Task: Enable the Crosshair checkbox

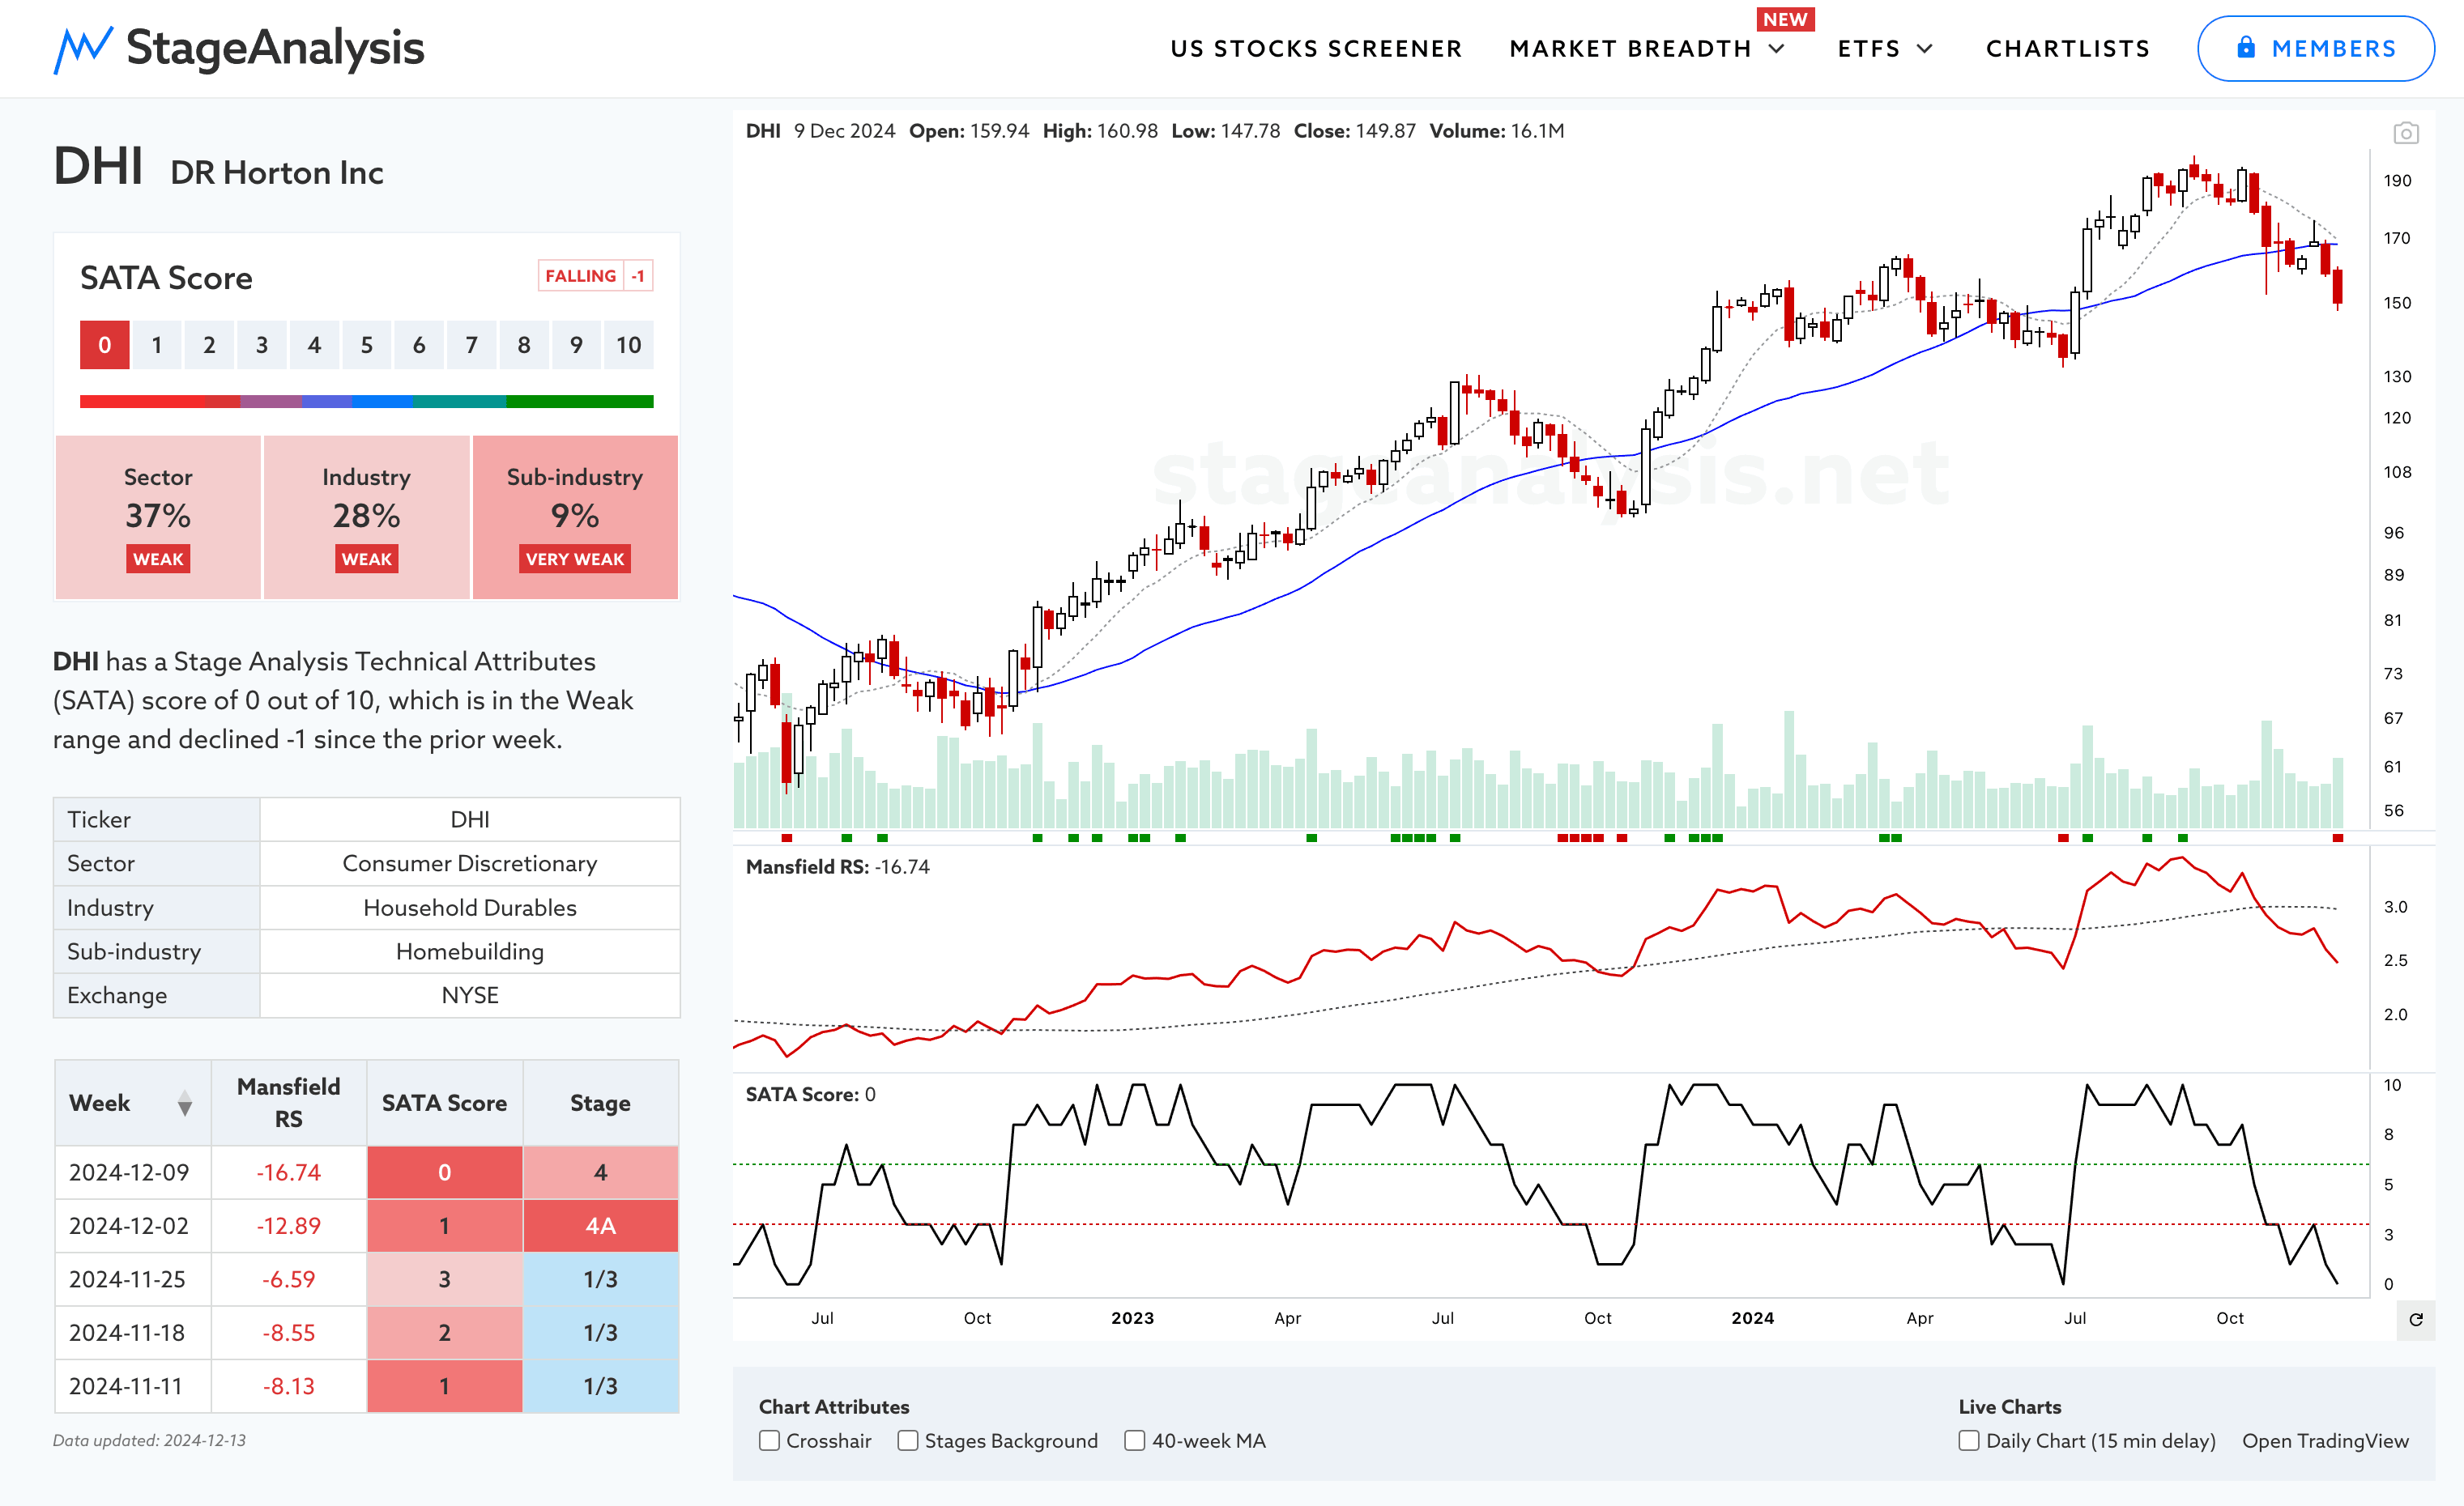Action: coord(769,1440)
